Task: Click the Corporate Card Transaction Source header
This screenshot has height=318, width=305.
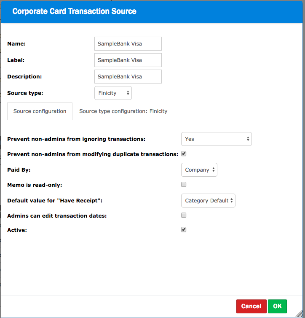Action: click(75, 11)
